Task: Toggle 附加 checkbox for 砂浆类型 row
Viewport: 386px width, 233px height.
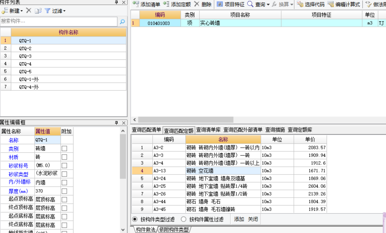Action: click(64, 174)
